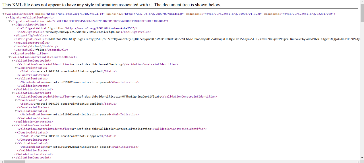Viewport: 364px width, 163px height.
Task: Collapse the DigestAlgAndValue element
Action: (x=13, y=25)
